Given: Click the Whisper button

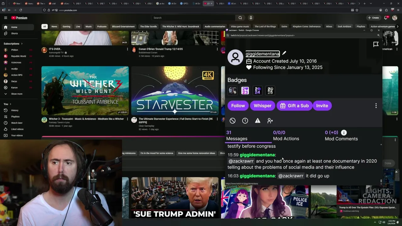Looking at the screenshot, I should click(263, 106).
